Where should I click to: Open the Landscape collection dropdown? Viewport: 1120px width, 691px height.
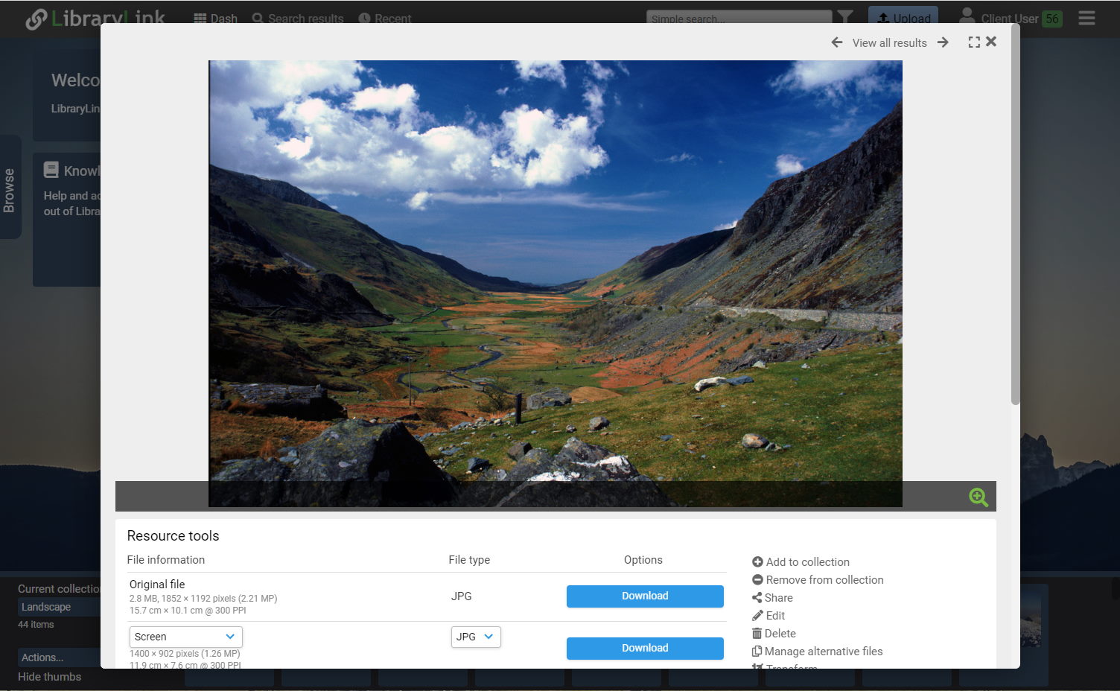(60, 607)
